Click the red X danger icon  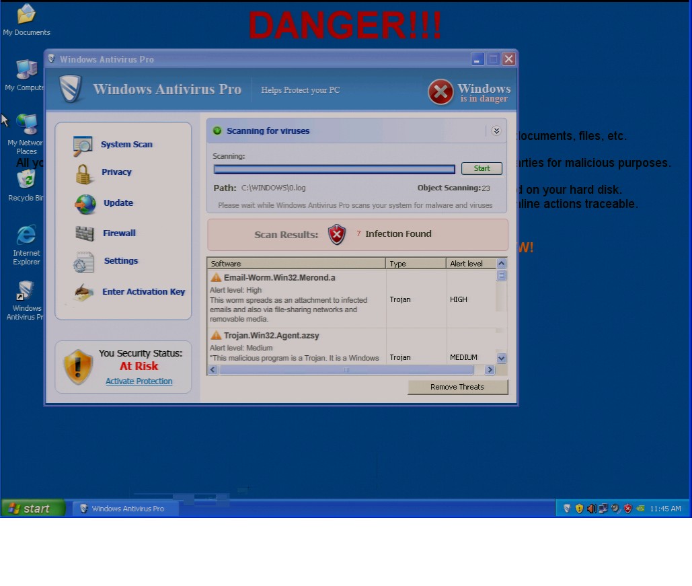click(440, 92)
